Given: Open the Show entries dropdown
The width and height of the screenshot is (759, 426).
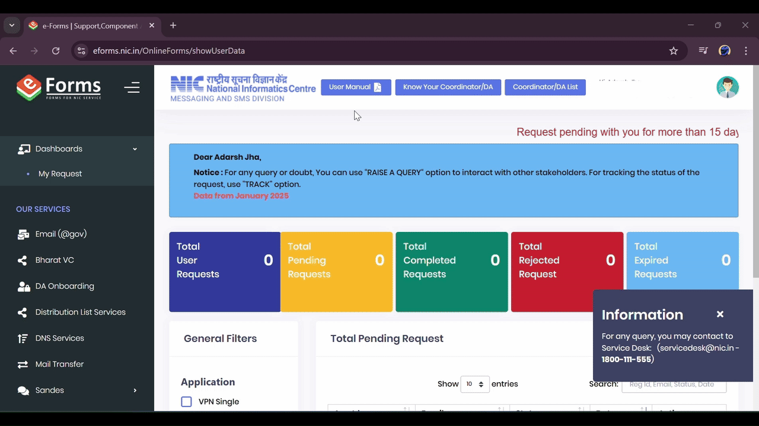Looking at the screenshot, I should 474,383.
